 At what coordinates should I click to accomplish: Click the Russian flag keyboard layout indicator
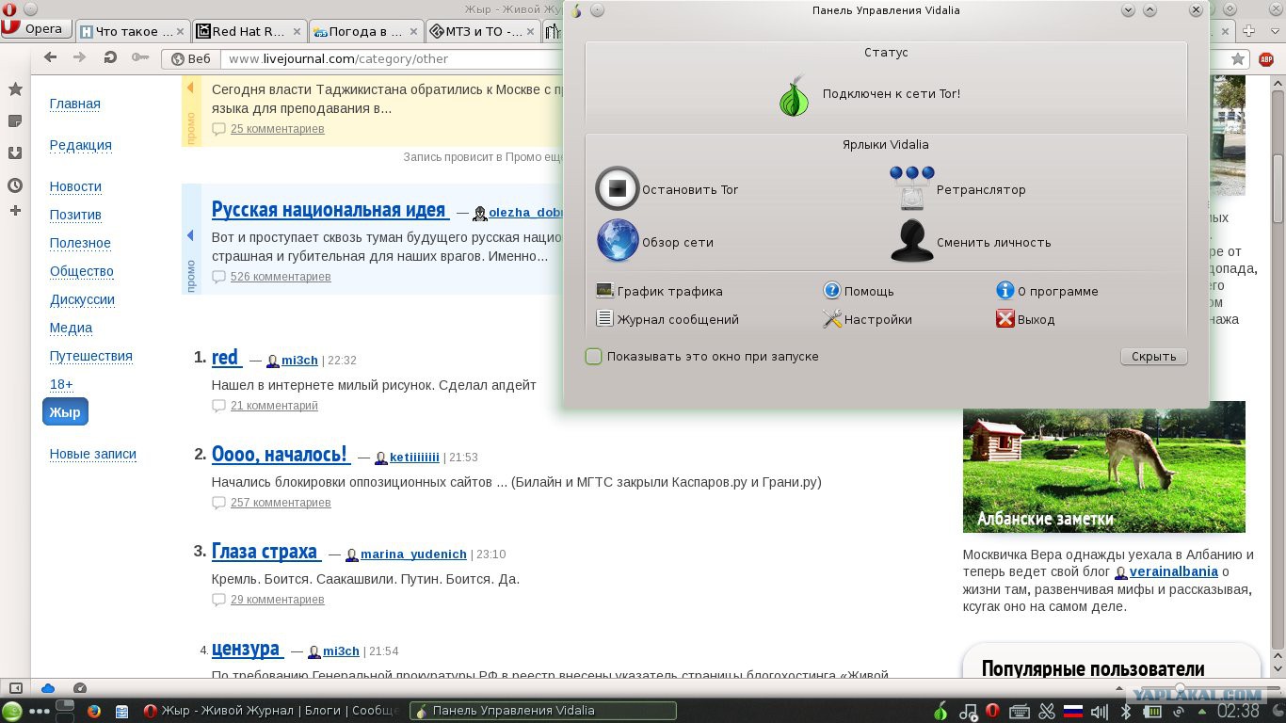1072,711
